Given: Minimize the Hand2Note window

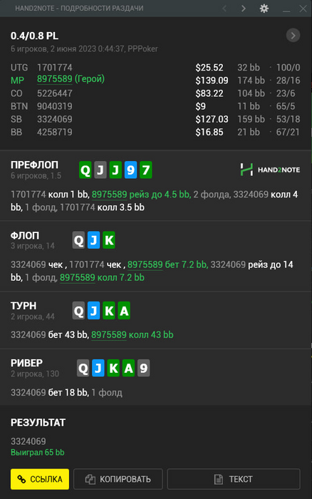Looking at the screenshot, I should coord(286,9).
